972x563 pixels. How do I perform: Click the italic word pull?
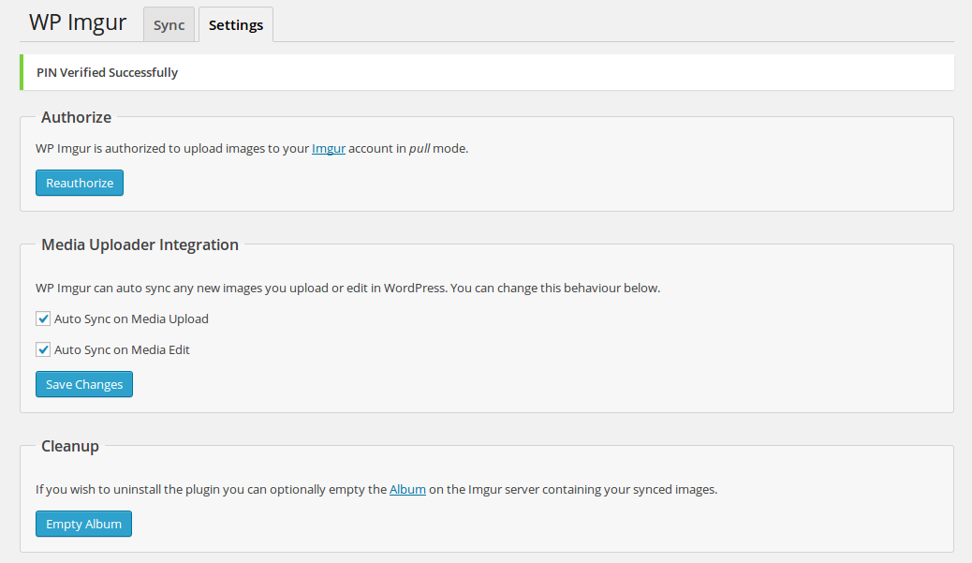420,149
